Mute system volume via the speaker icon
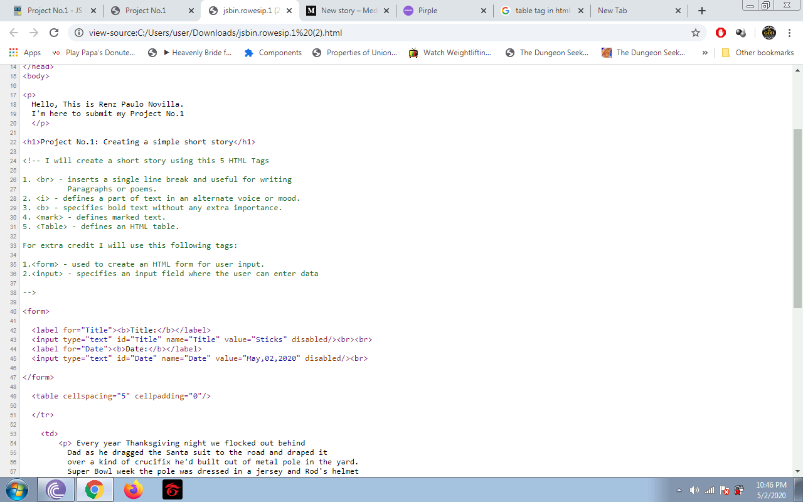 click(x=694, y=490)
